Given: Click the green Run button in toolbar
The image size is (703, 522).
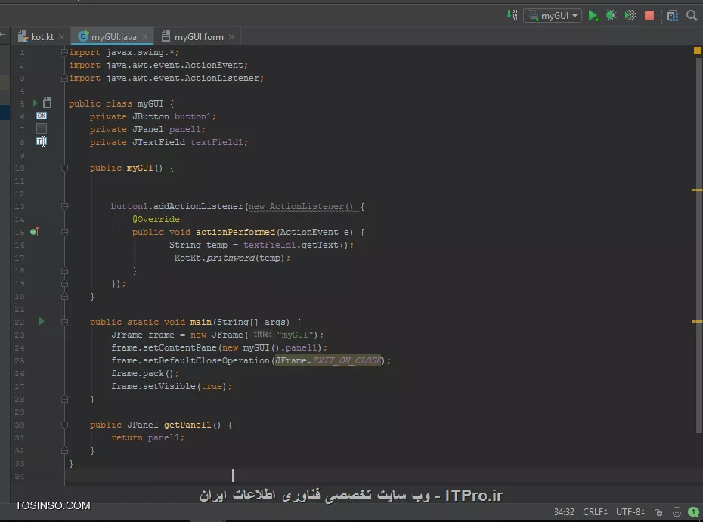Looking at the screenshot, I should pos(593,16).
